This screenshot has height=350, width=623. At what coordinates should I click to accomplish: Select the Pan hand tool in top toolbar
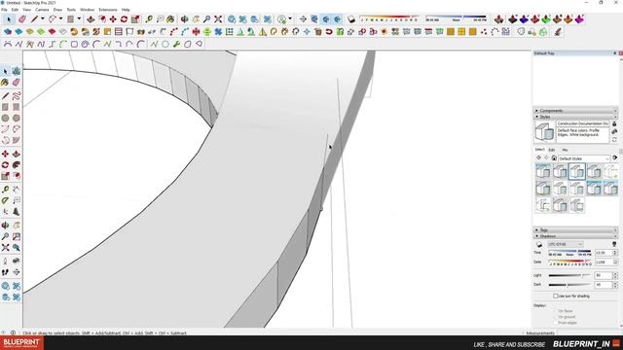(x=196, y=19)
